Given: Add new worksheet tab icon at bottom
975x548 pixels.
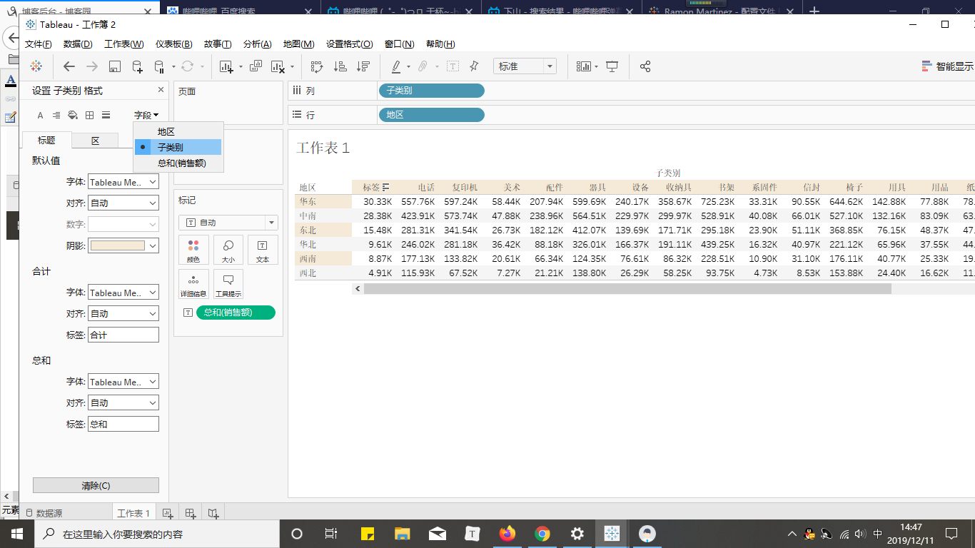Looking at the screenshot, I should tap(167, 513).
